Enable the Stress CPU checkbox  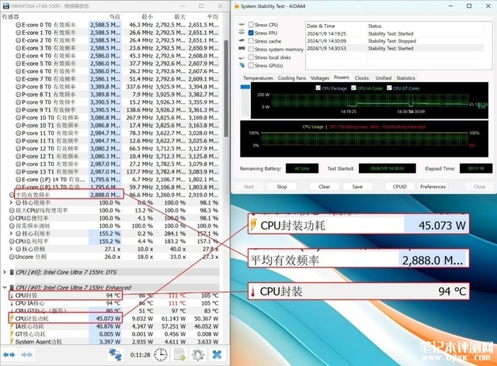(x=251, y=24)
